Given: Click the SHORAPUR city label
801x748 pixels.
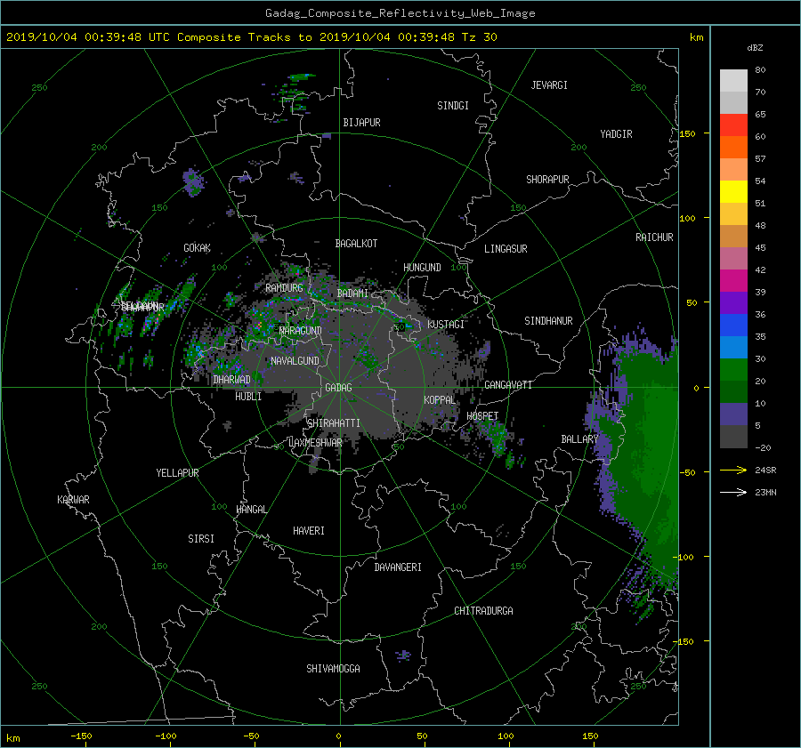Looking at the screenshot, I should click(547, 180).
